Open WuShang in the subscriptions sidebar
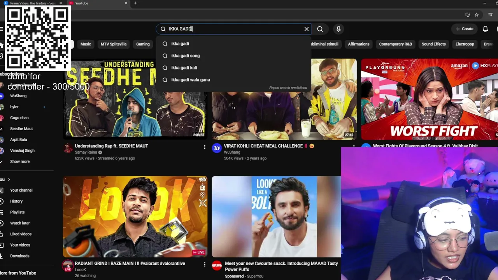Viewport: 498px width, 280px height. (x=18, y=96)
